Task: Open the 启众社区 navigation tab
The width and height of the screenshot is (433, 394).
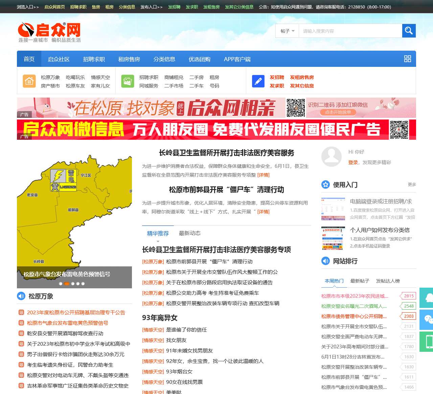Action: pos(59,59)
